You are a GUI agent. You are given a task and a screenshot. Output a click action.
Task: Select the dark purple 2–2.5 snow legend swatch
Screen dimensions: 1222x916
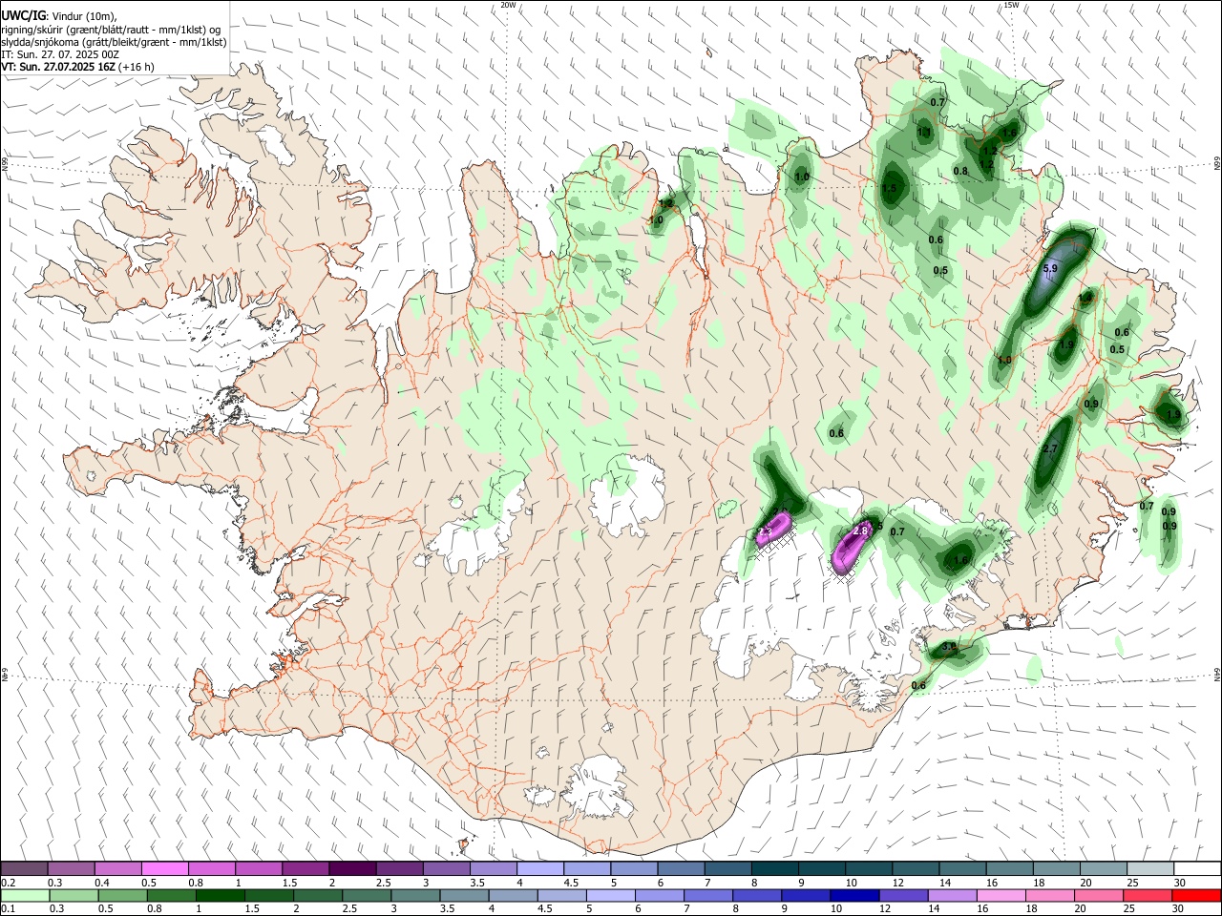tap(352, 869)
